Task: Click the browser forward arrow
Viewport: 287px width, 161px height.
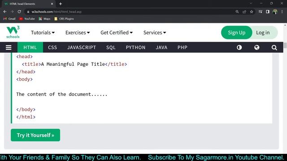Action: 12,12
